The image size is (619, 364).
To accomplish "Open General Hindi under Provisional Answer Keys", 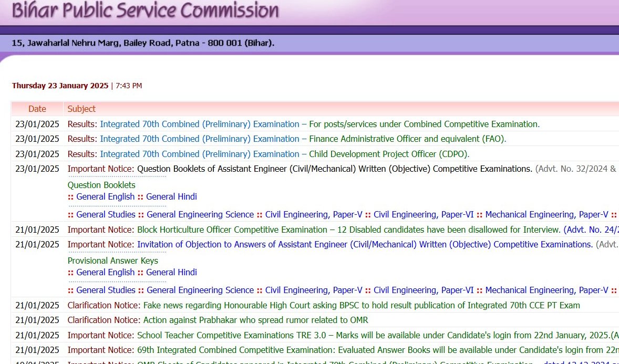I will click(171, 272).
